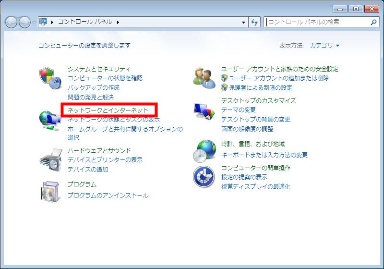384x269 pixels.
Task: Click the Control Panel icon in address bar
Action: (43, 22)
